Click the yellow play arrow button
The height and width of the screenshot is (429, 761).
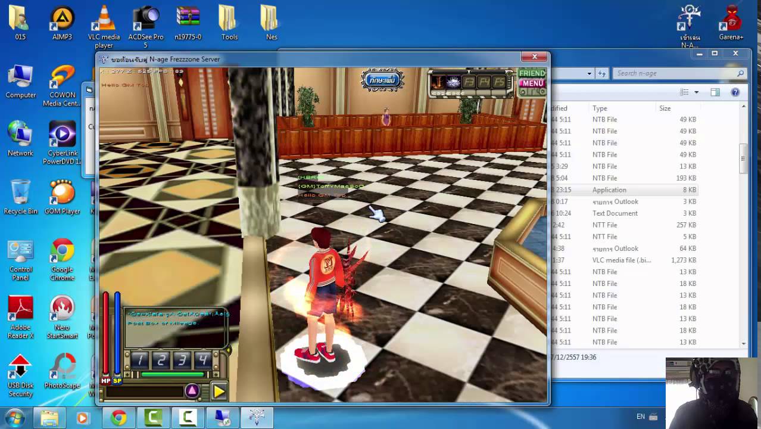point(219,391)
